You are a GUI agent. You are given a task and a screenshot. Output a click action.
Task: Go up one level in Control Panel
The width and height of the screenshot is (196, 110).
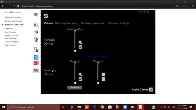coord(14,6)
